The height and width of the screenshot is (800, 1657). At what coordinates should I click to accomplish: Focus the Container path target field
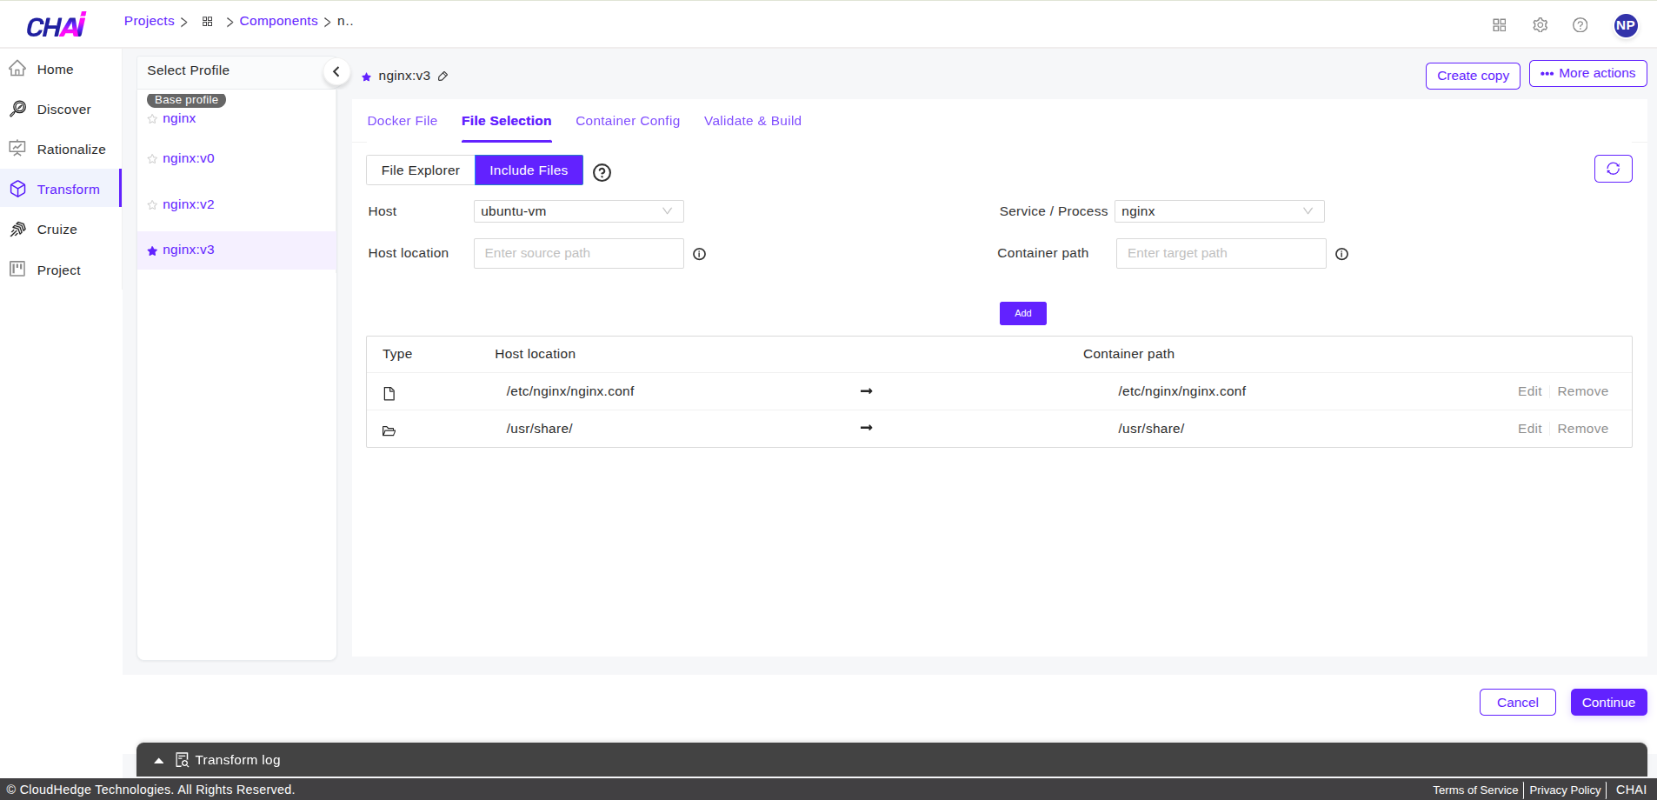tap(1221, 253)
